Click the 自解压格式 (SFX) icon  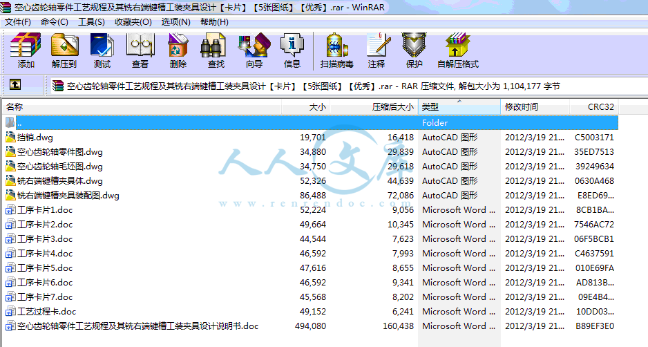pyautogui.click(x=458, y=50)
